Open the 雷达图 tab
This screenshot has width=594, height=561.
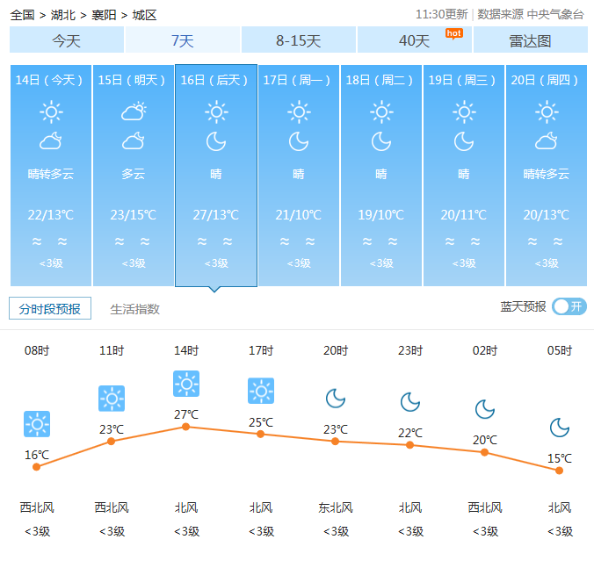click(x=530, y=40)
